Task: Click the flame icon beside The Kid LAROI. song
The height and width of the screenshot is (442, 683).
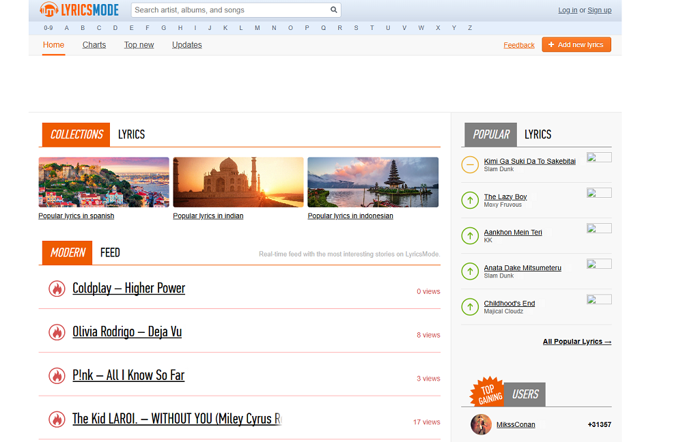Action: [57, 419]
